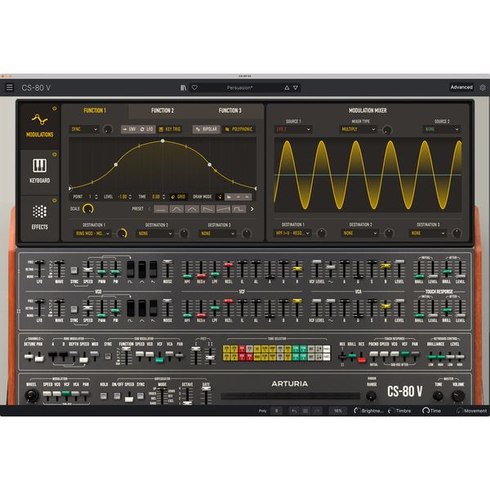Click the Persuasion preset name
The width and height of the screenshot is (490, 490).
[x=239, y=88]
